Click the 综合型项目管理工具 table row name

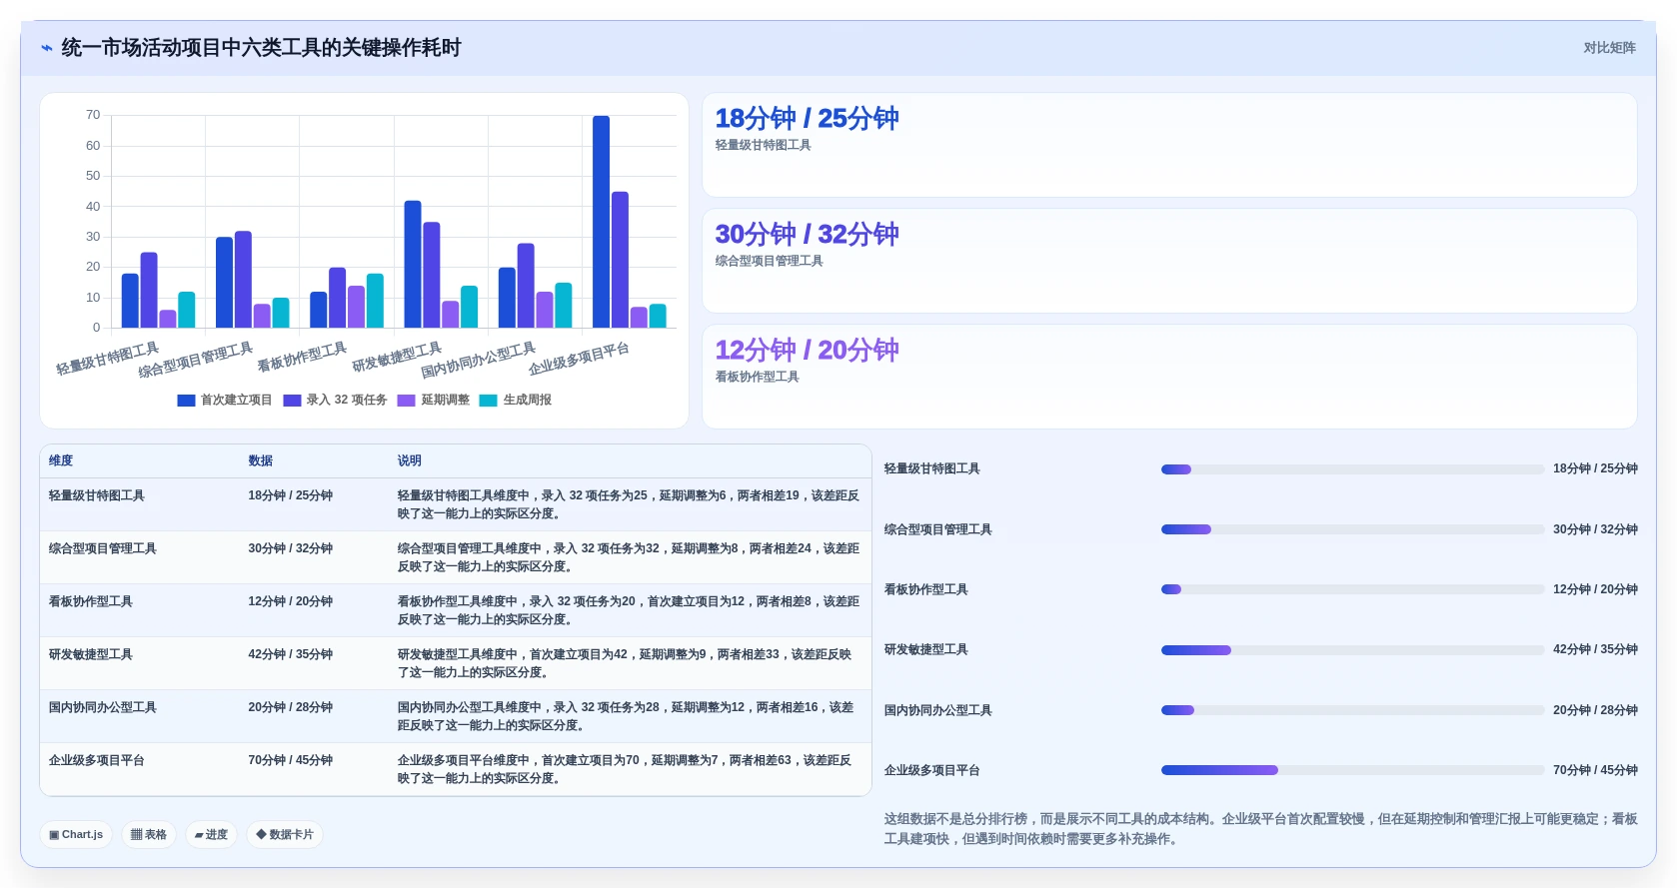point(103,548)
